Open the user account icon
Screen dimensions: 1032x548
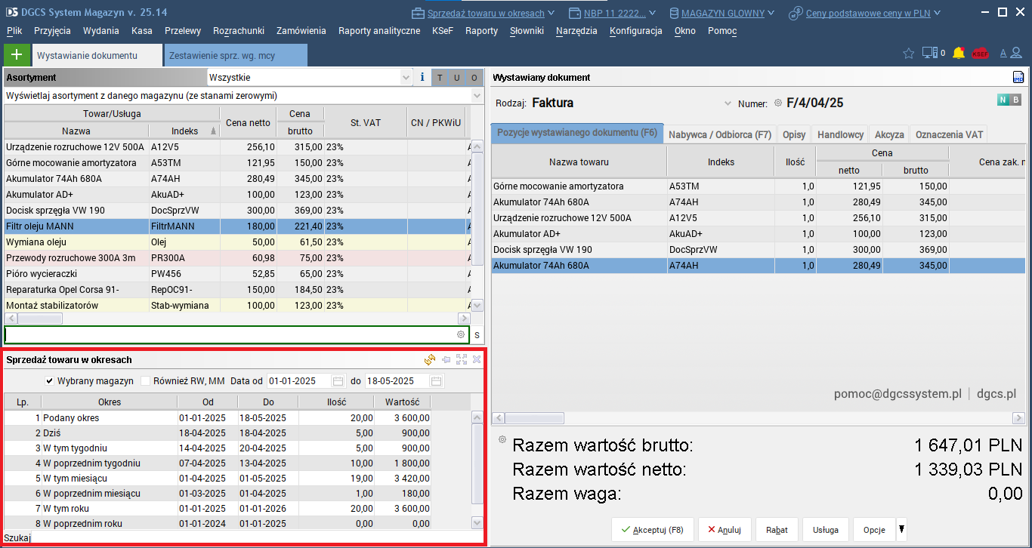pos(1017,54)
